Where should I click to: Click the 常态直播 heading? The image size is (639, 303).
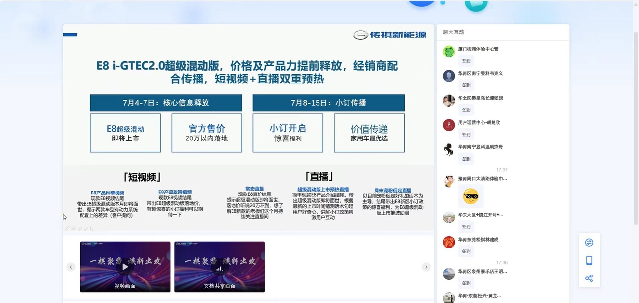click(x=255, y=189)
